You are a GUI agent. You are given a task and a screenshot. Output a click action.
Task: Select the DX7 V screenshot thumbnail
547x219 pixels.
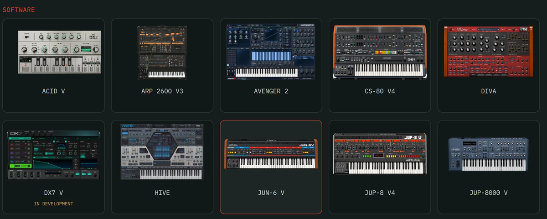pyautogui.click(x=53, y=155)
